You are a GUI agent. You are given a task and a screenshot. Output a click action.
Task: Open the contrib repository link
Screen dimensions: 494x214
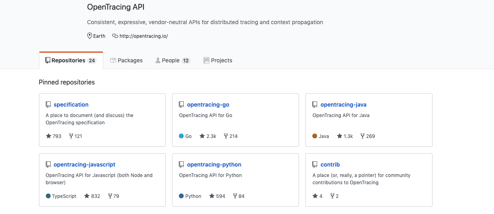[x=330, y=165]
